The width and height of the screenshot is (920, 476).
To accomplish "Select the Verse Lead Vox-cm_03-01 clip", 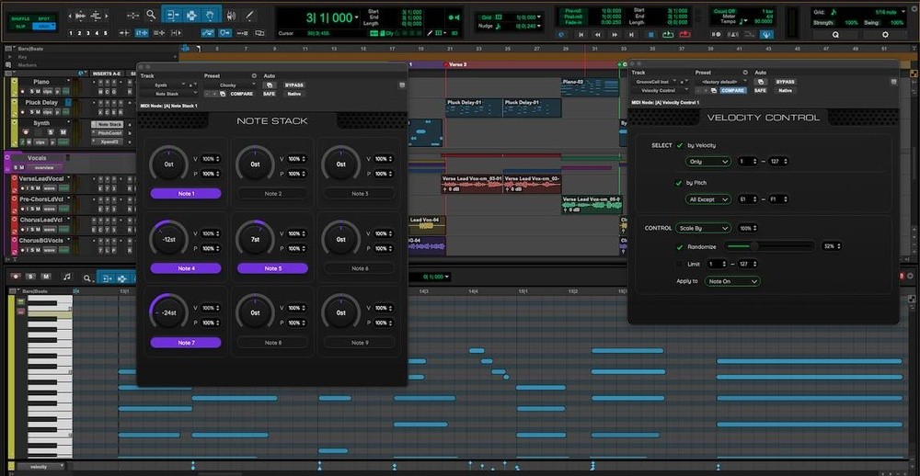I will tap(472, 184).
